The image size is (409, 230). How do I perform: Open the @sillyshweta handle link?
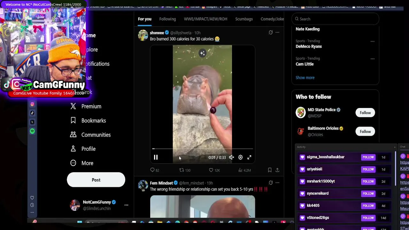coord(181,33)
